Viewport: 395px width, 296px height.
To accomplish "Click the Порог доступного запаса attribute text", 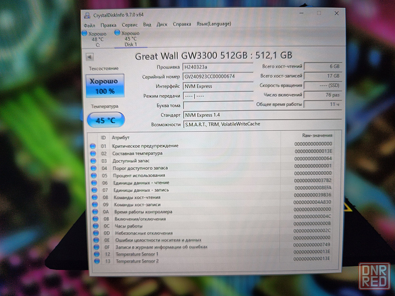I will point(140,168).
